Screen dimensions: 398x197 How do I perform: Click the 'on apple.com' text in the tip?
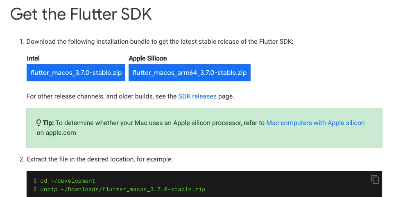[57, 133]
